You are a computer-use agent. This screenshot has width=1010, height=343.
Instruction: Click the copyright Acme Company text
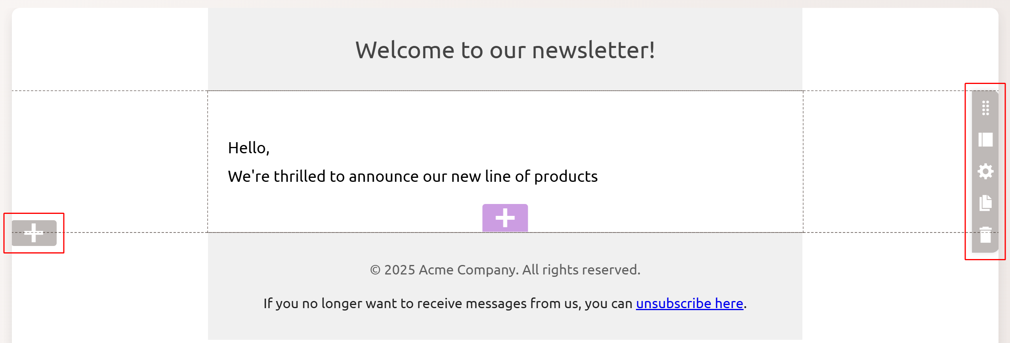[504, 269]
